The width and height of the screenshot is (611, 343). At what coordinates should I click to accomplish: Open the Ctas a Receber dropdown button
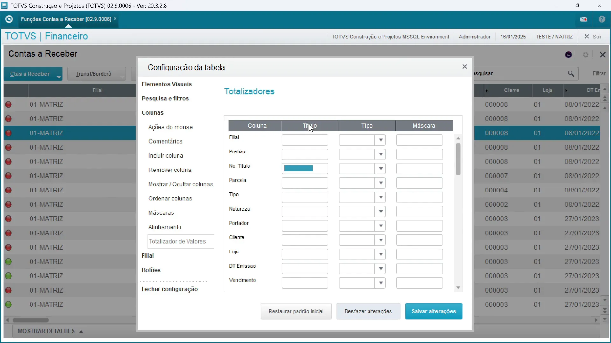pyautogui.click(x=33, y=74)
